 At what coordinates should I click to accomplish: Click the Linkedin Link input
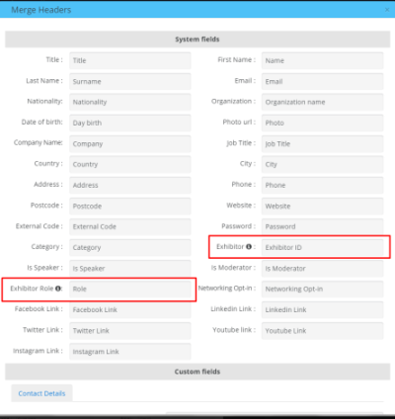point(323,309)
